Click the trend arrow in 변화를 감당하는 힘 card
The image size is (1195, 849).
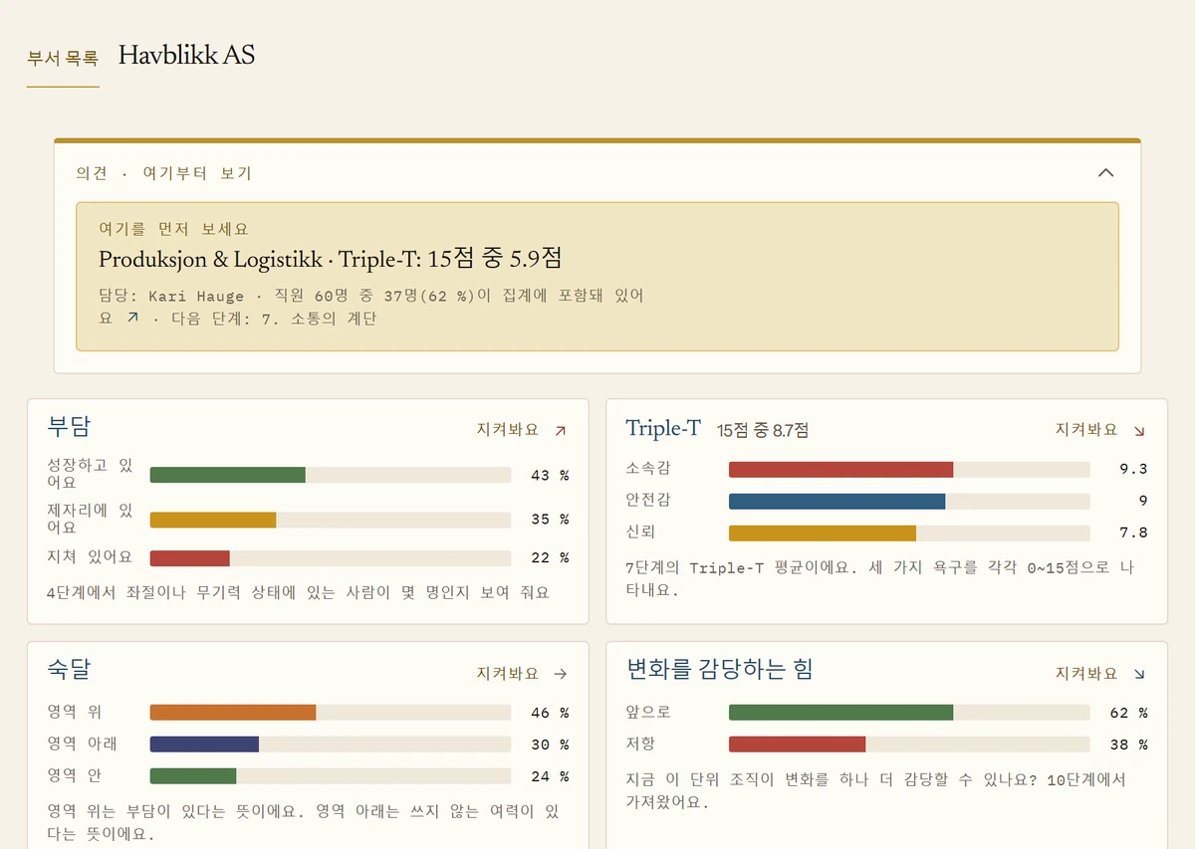click(1139, 674)
